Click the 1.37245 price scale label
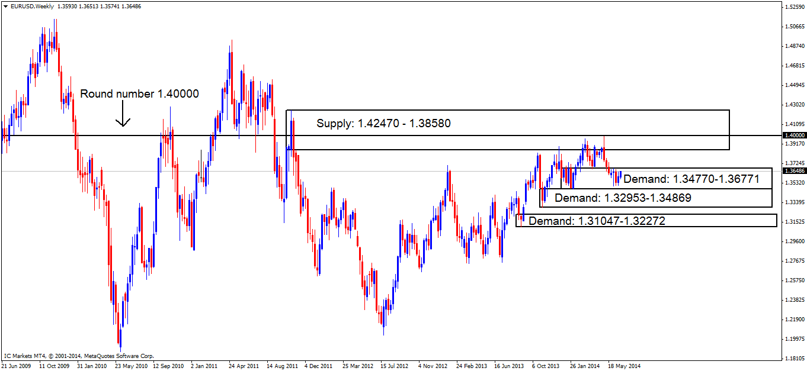This screenshot has width=807, height=371. 794,163
